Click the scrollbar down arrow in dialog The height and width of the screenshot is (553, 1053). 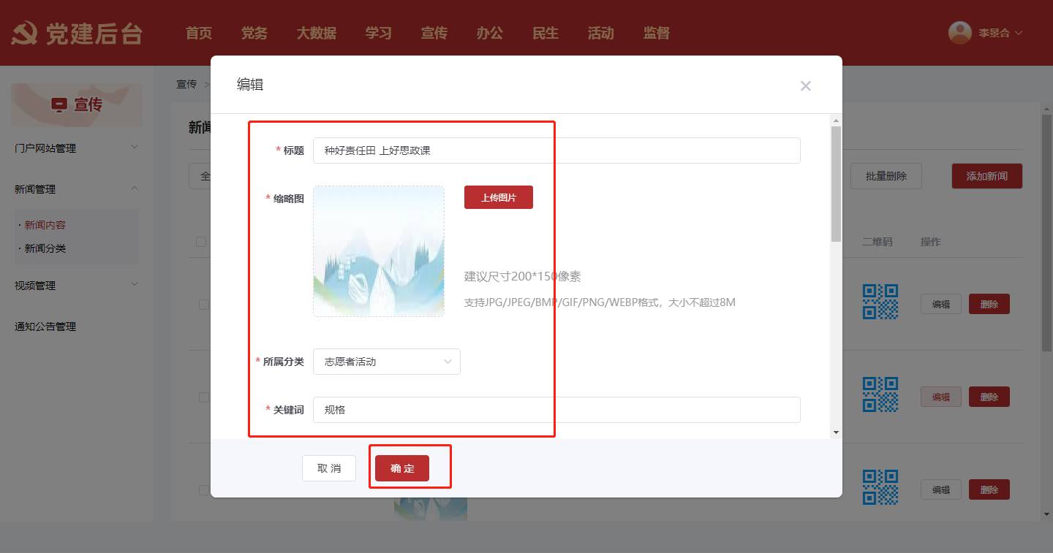pos(836,432)
